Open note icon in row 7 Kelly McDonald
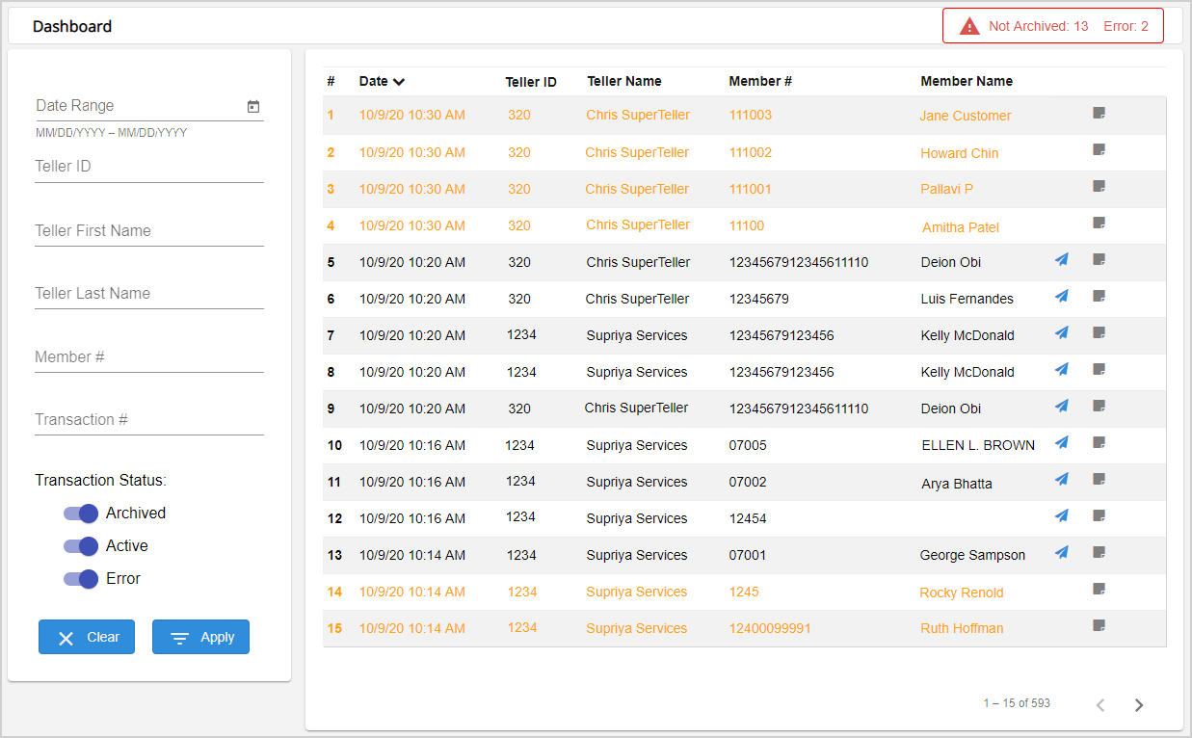The image size is (1192, 738). [1099, 333]
